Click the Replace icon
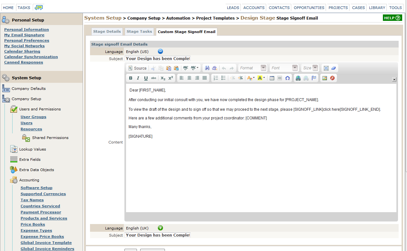The height and width of the screenshot is (251, 407). [x=215, y=68]
